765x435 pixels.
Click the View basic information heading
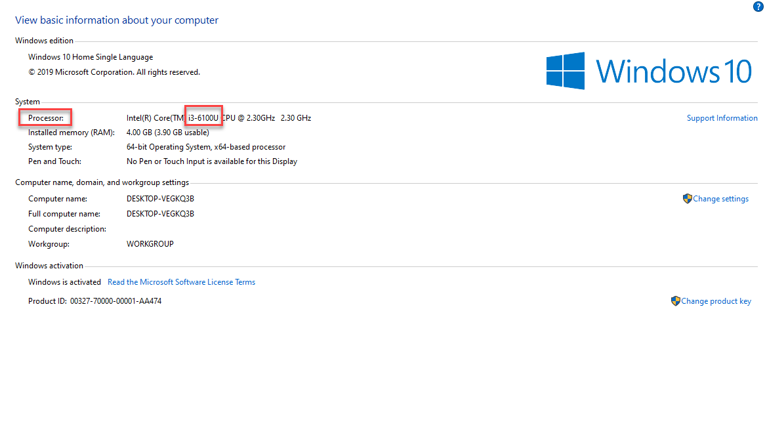pyautogui.click(x=117, y=20)
